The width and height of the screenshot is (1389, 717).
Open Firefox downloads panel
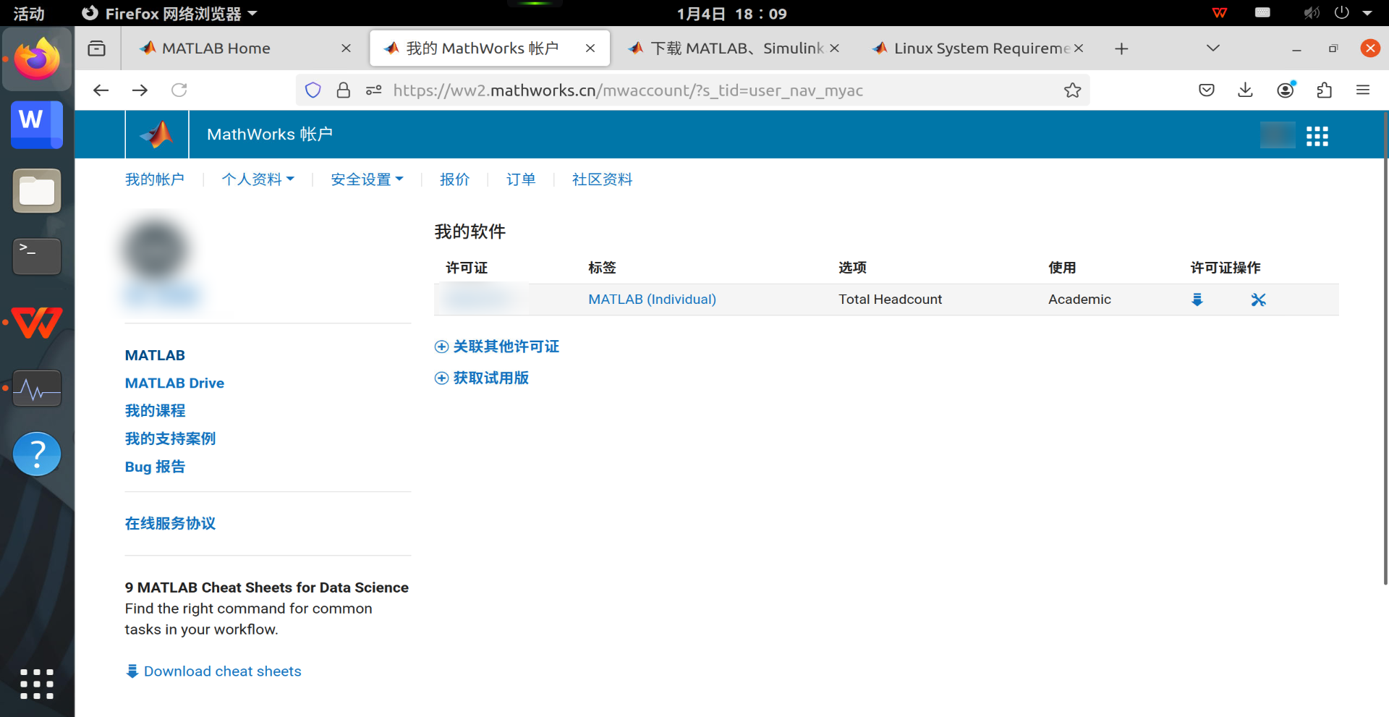(1245, 90)
